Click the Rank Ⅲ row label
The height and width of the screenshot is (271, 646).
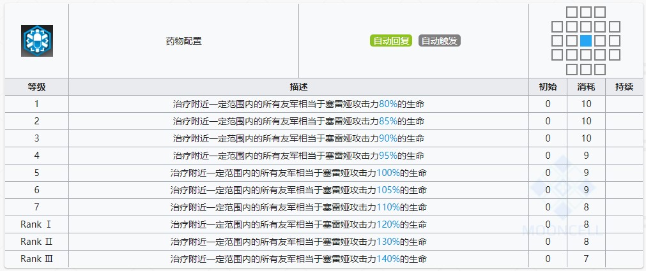(36, 259)
